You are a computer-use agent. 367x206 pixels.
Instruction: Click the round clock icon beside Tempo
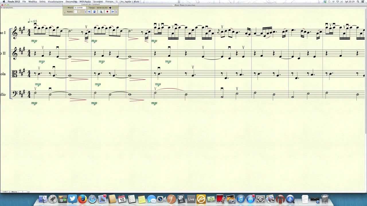pyautogui.click(x=110, y=8)
